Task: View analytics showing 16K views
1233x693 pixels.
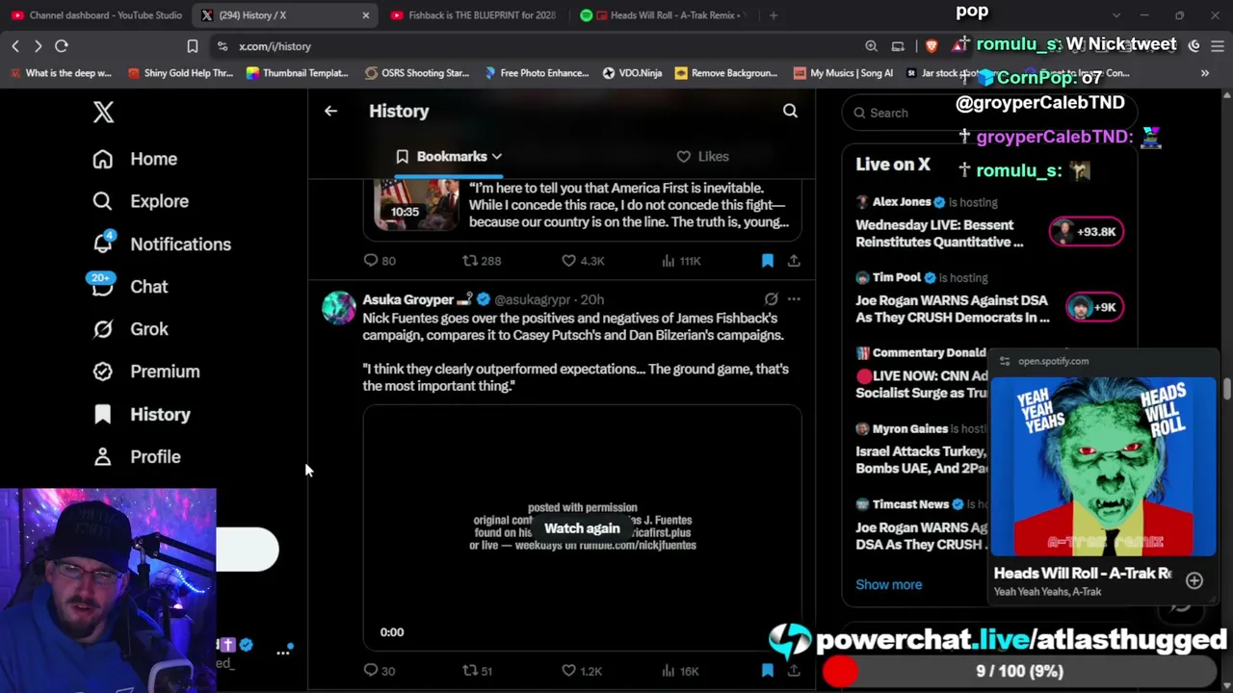Action: [680, 670]
